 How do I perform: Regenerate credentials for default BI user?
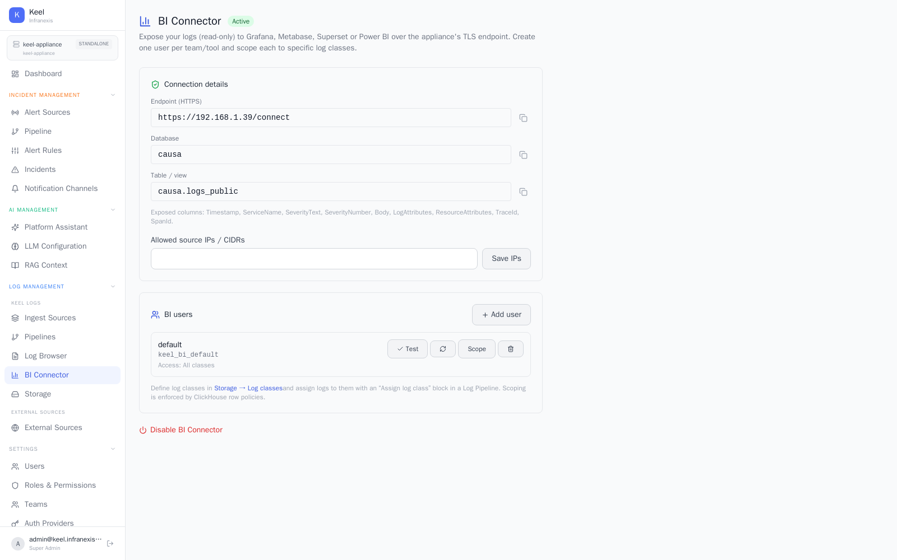click(x=443, y=349)
